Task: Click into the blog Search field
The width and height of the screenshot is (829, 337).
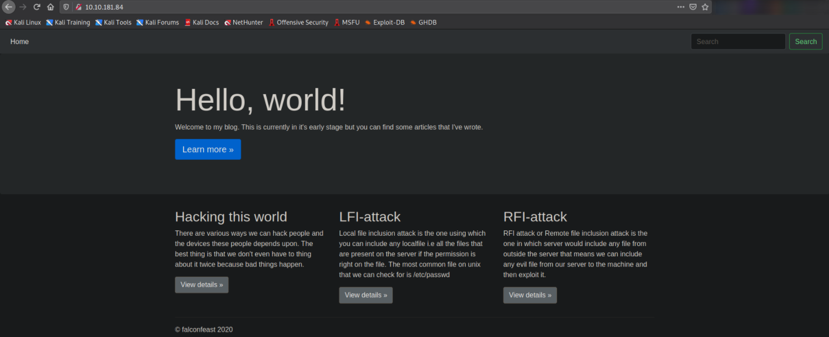Action: [738, 41]
